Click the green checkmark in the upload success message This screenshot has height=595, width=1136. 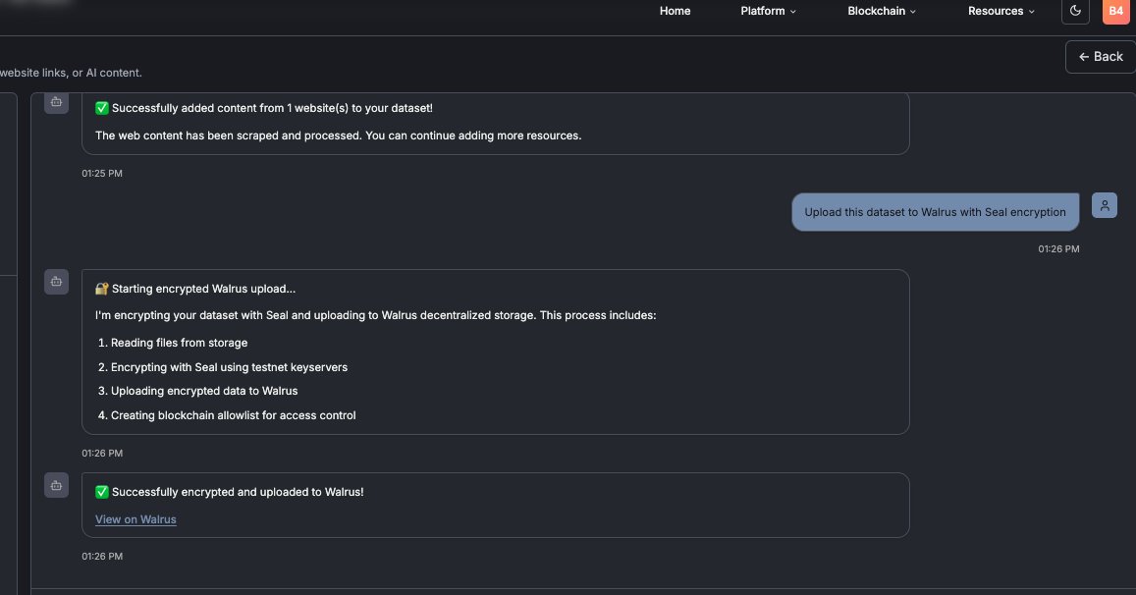pos(102,491)
